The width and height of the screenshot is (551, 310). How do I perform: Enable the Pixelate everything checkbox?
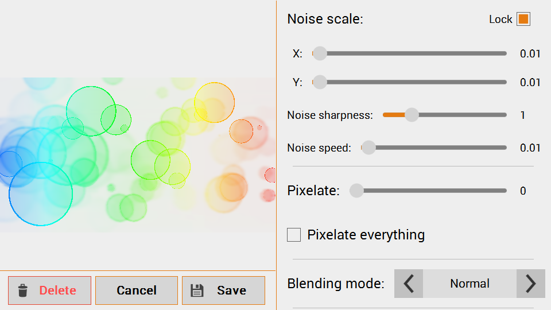(294, 235)
